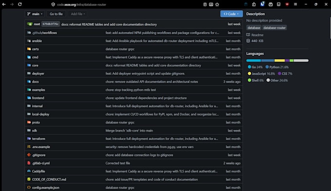Click the shield icon in address bar
Image resolution: width=331 pixels, height=191 pixels.
tap(53, 4)
